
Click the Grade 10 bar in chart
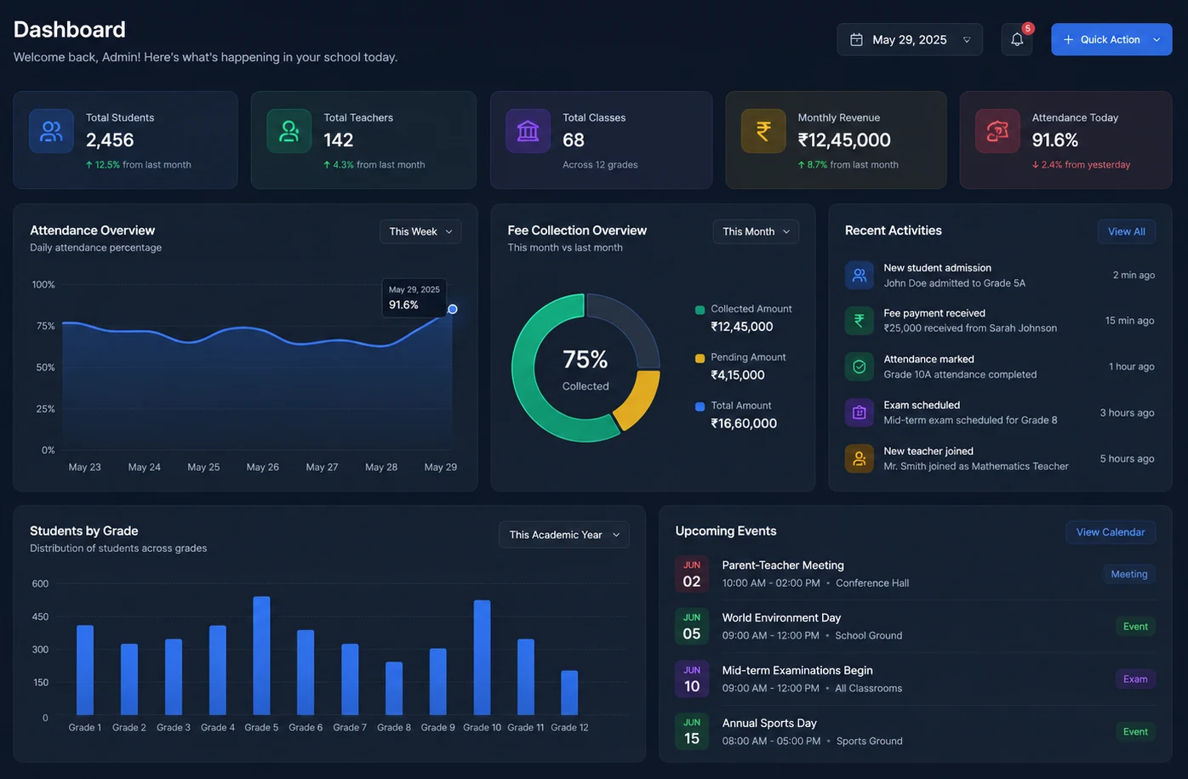coord(482,657)
